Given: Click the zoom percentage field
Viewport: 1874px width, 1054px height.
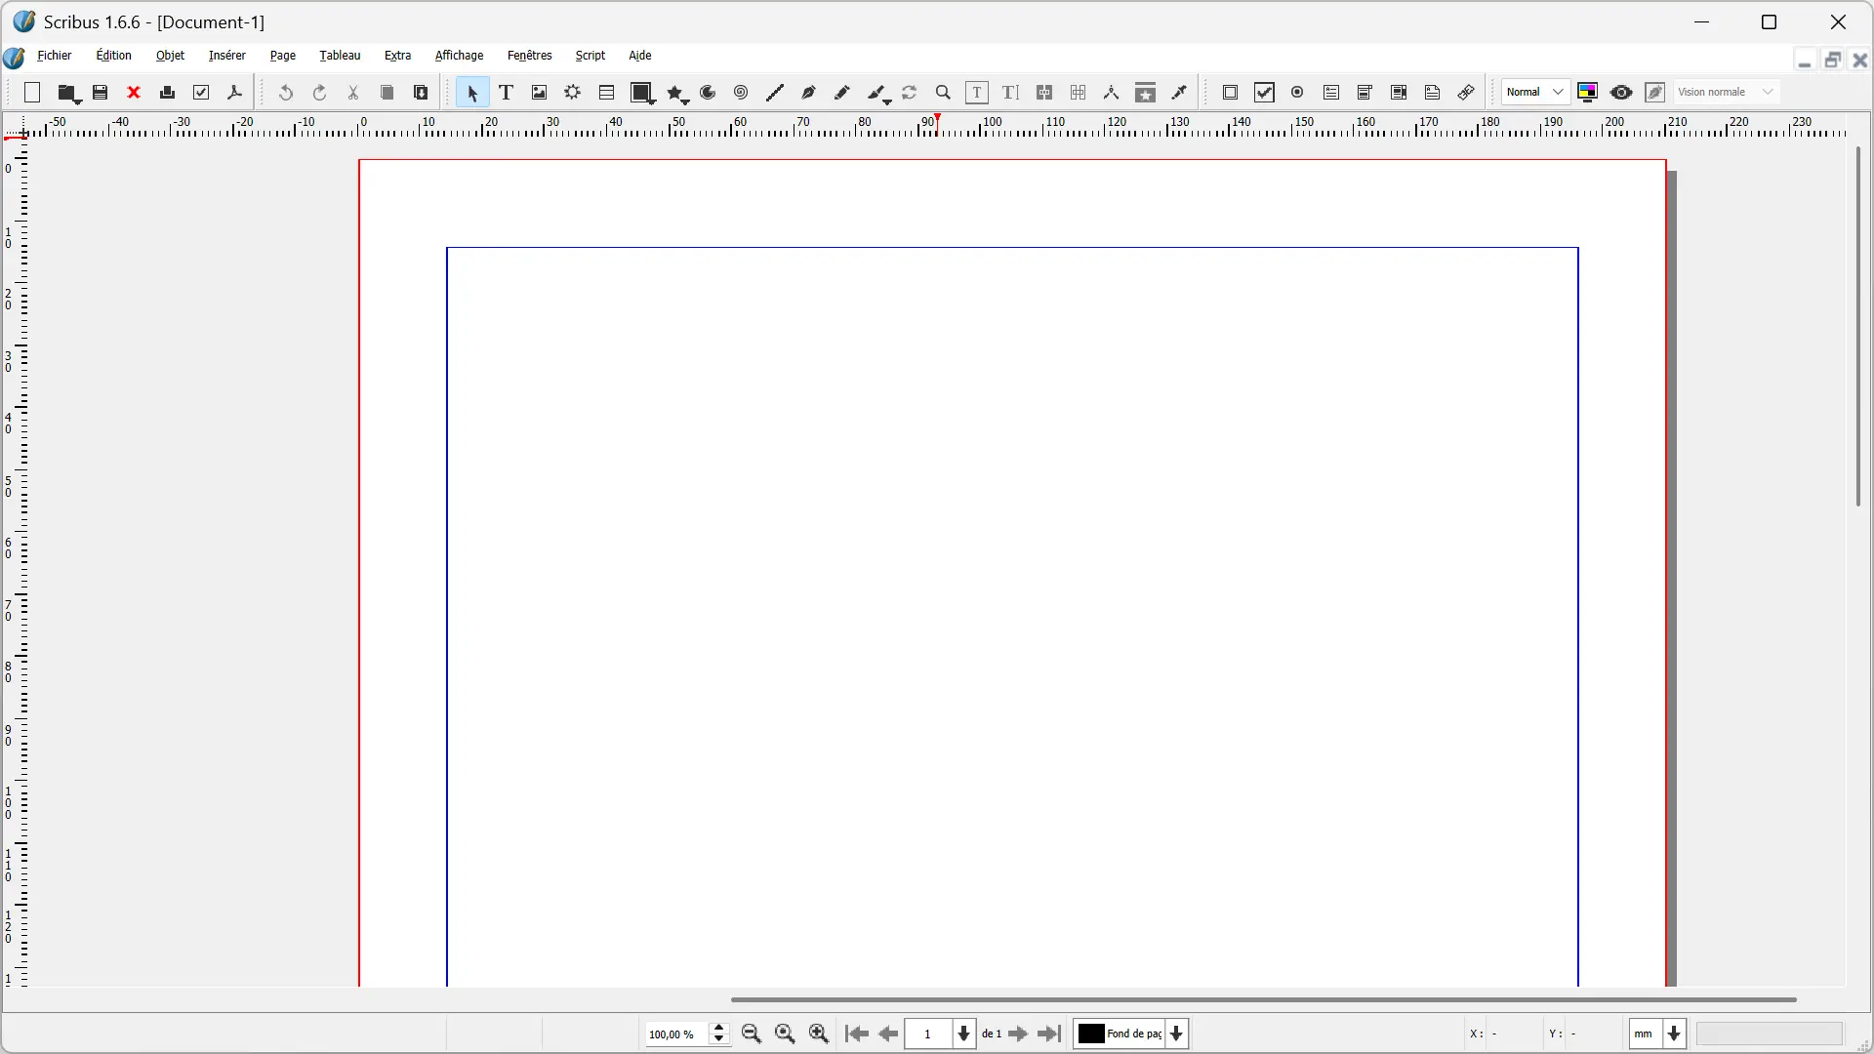Looking at the screenshot, I should pos(676,1034).
